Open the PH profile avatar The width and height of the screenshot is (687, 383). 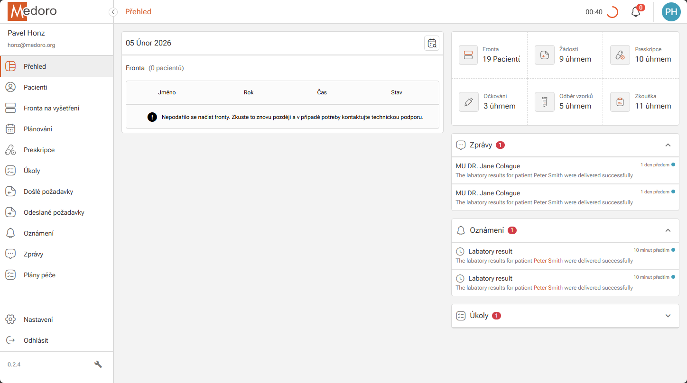(x=671, y=12)
